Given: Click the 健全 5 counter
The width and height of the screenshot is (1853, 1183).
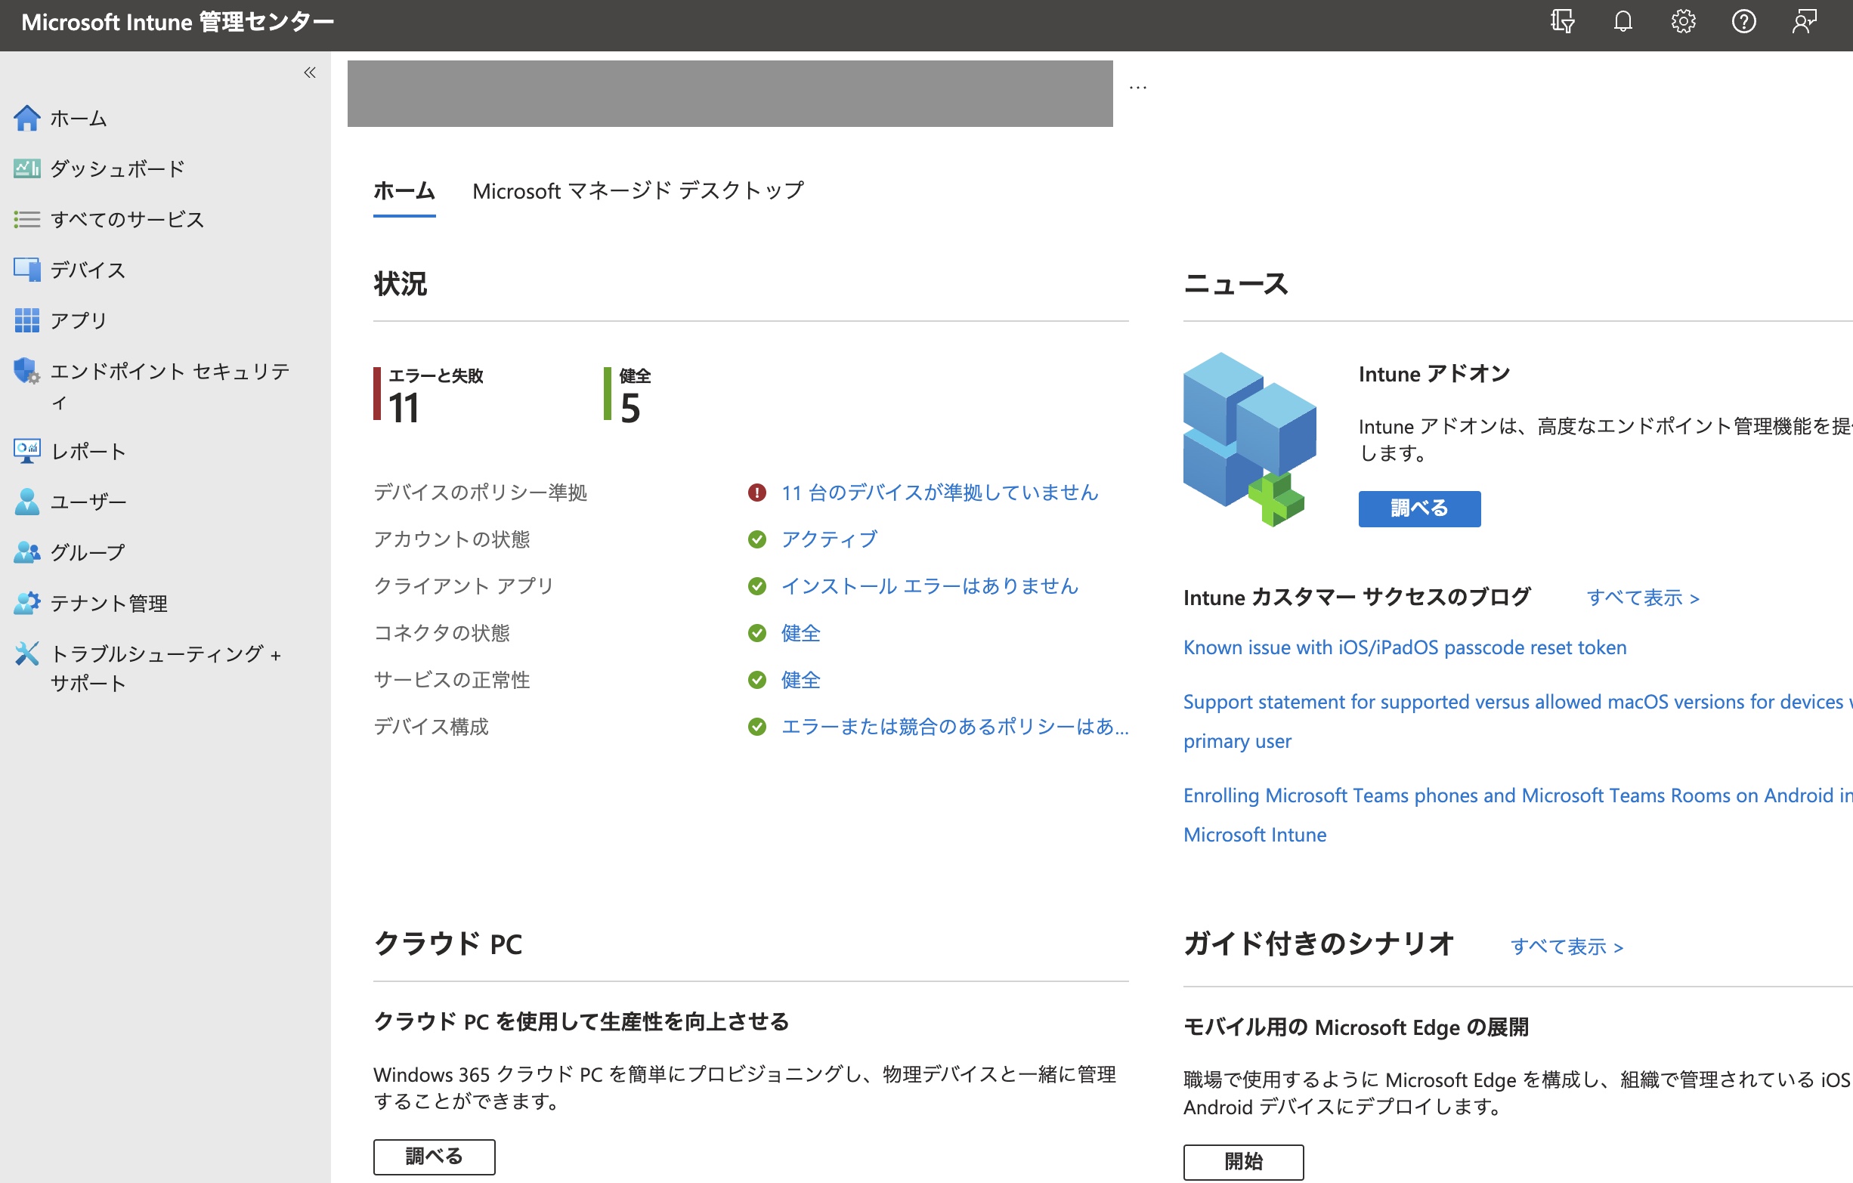Looking at the screenshot, I should [627, 395].
